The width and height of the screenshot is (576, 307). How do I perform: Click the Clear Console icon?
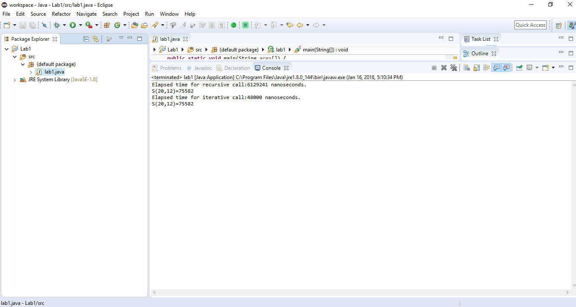[x=467, y=68]
